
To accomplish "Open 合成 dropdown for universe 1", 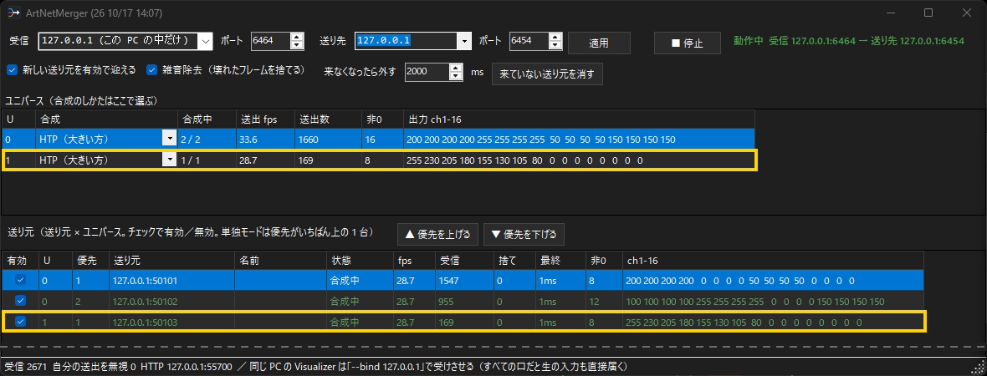I will click(x=169, y=160).
